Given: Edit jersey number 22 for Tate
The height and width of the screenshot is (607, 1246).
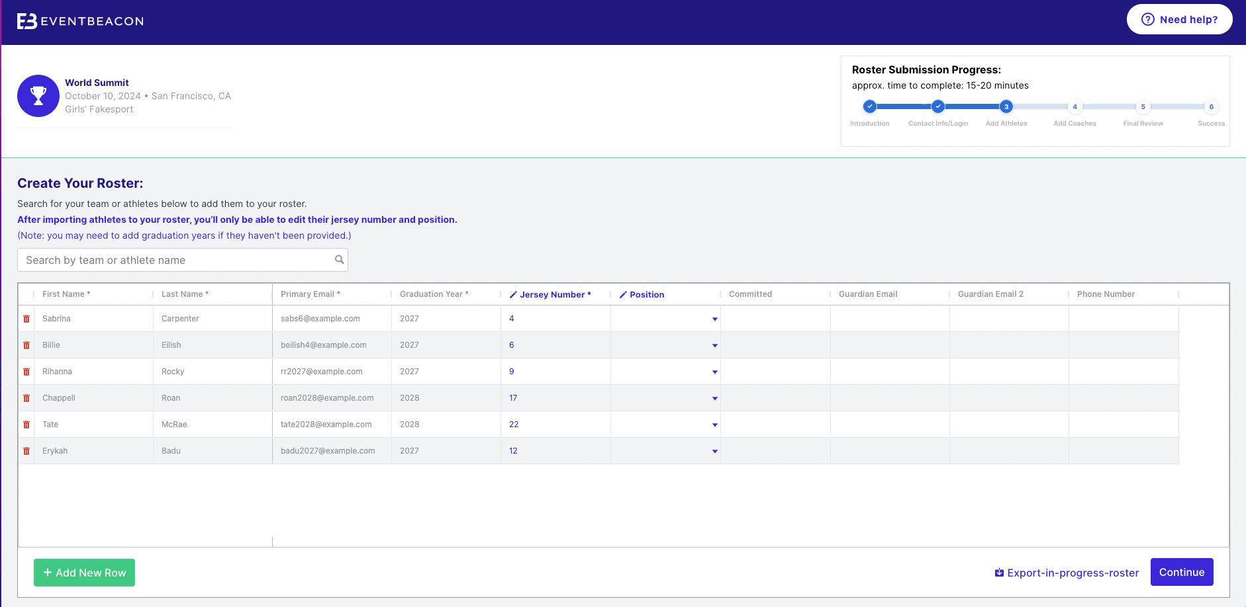Looking at the screenshot, I should click(x=555, y=425).
